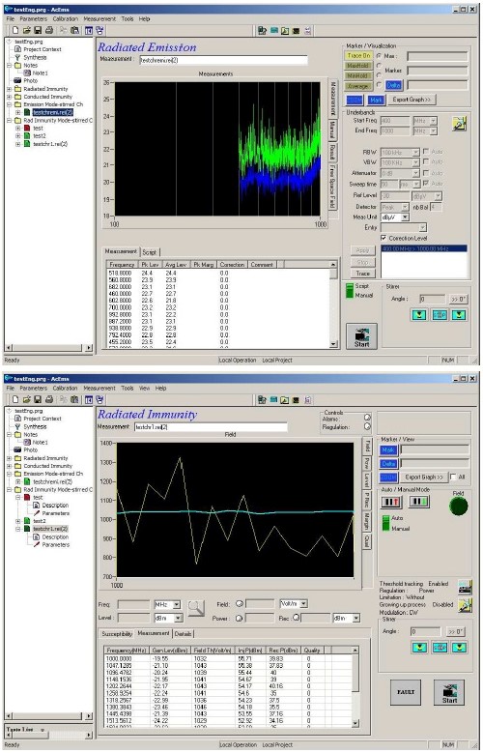This screenshot has width=483, height=753.
Task: Click the yellow Trace On button
Action: (x=358, y=56)
